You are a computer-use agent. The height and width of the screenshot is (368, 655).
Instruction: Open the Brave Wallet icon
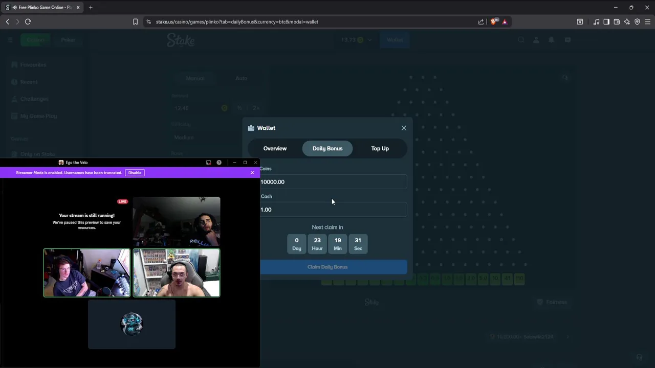tap(617, 21)
